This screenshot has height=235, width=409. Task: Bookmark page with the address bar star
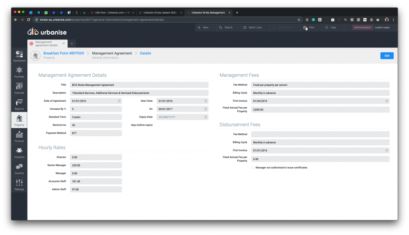[x=298, y=20]
